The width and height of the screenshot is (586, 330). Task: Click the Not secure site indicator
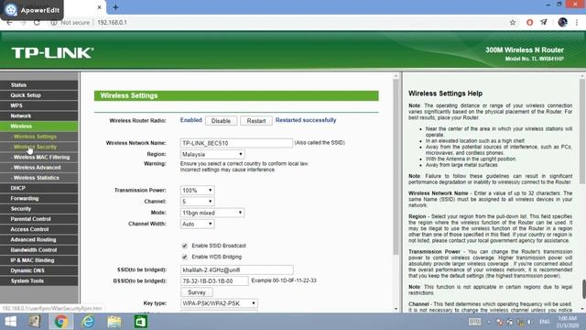tap(71, 22)
